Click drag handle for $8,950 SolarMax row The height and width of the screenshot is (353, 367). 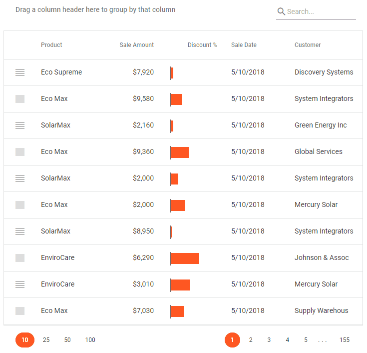pos(20,231)
